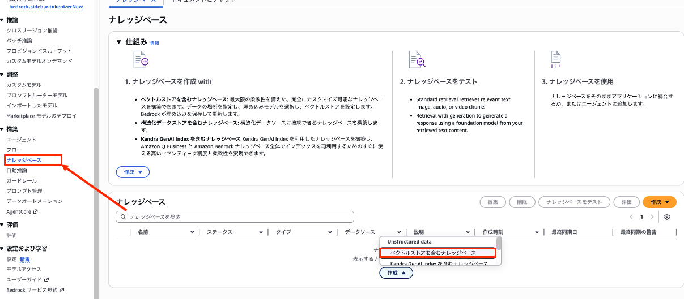The width and height of the screenshot is (684, 299).
Task: Collapse the 評価 sidebar section
Action: tap(2, 224)
